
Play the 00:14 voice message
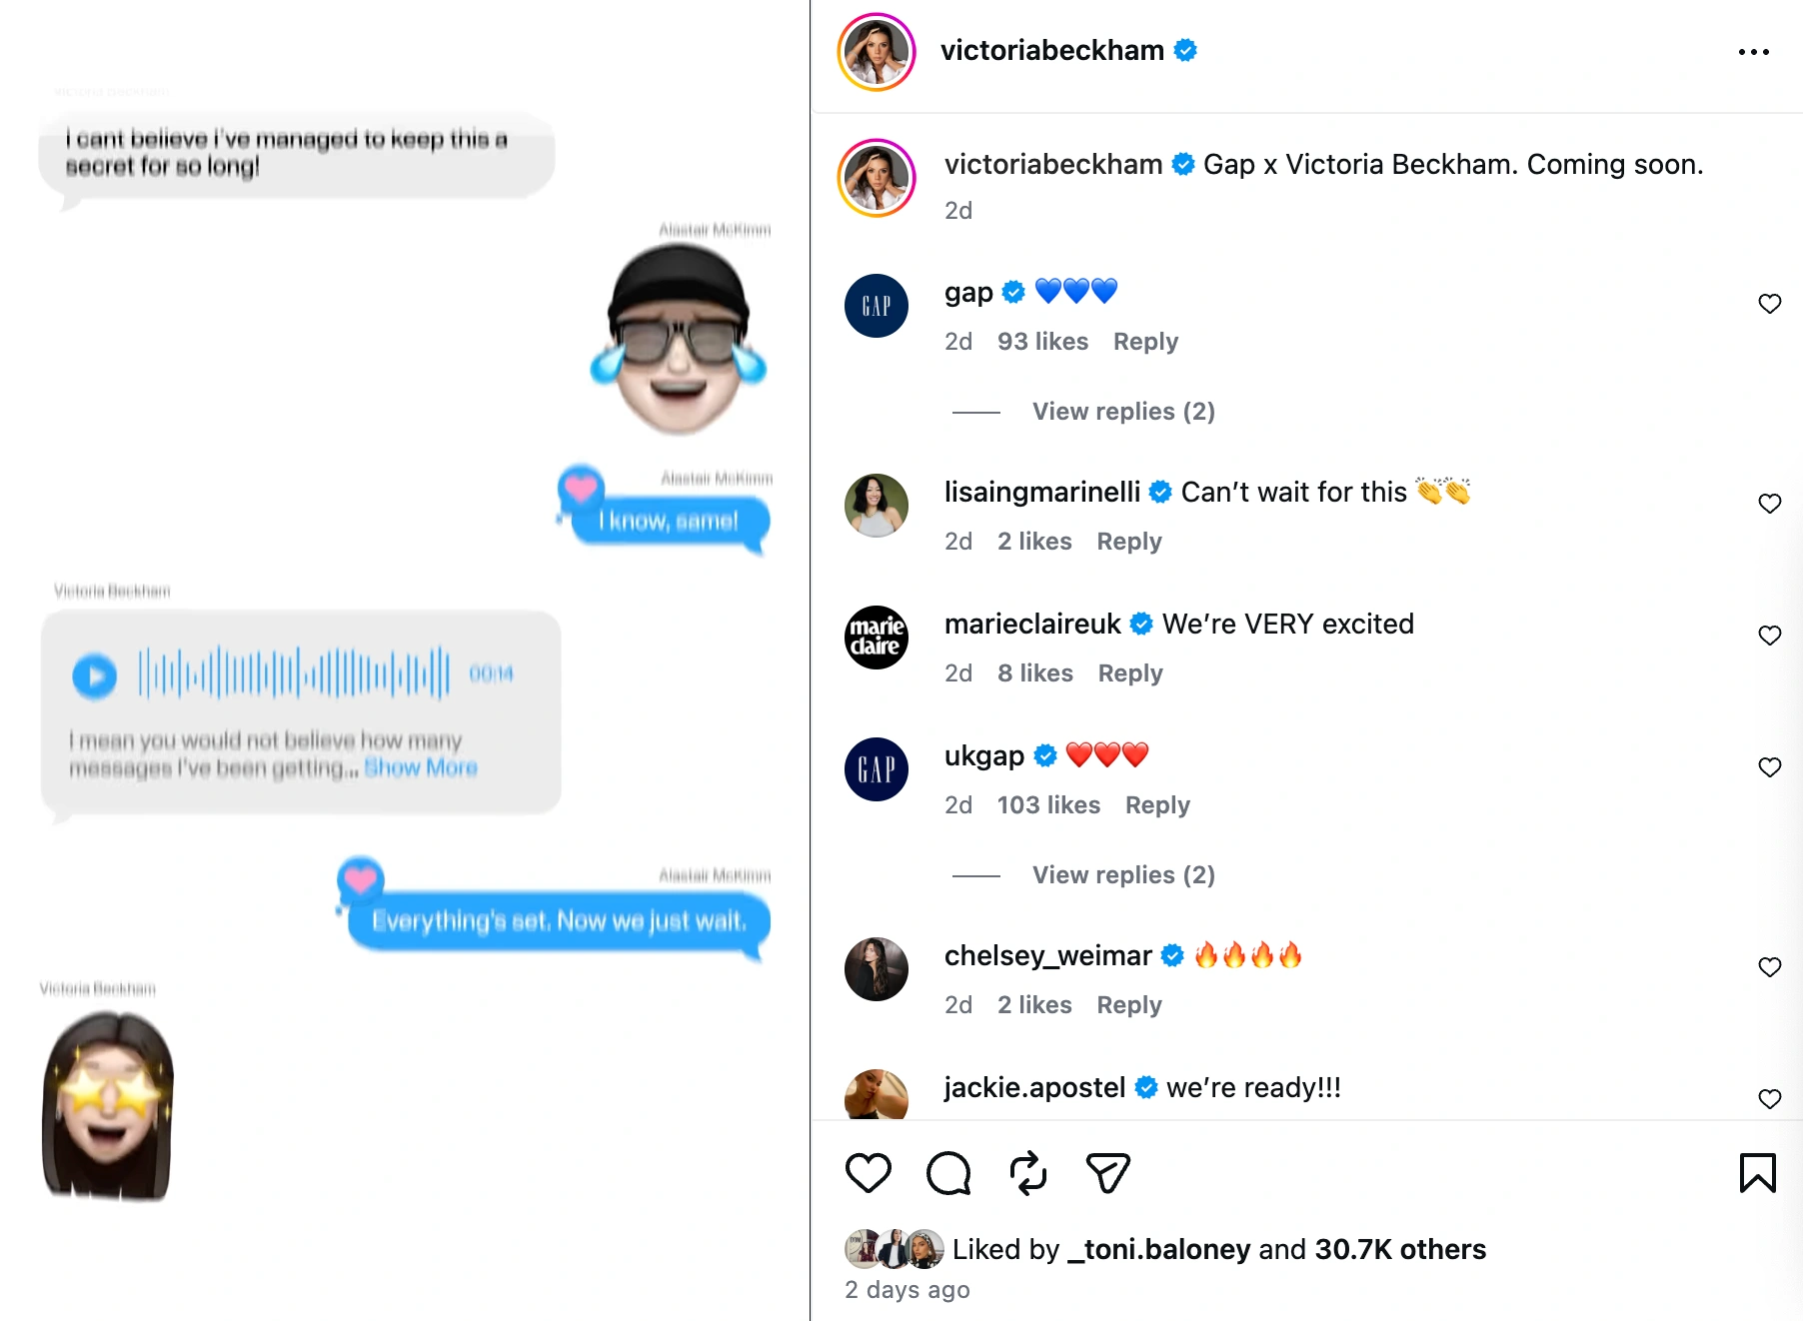click(x=95, y=676)
